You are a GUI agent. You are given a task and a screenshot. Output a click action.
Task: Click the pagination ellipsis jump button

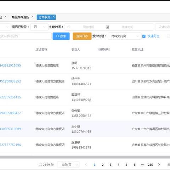coord(142,165)
